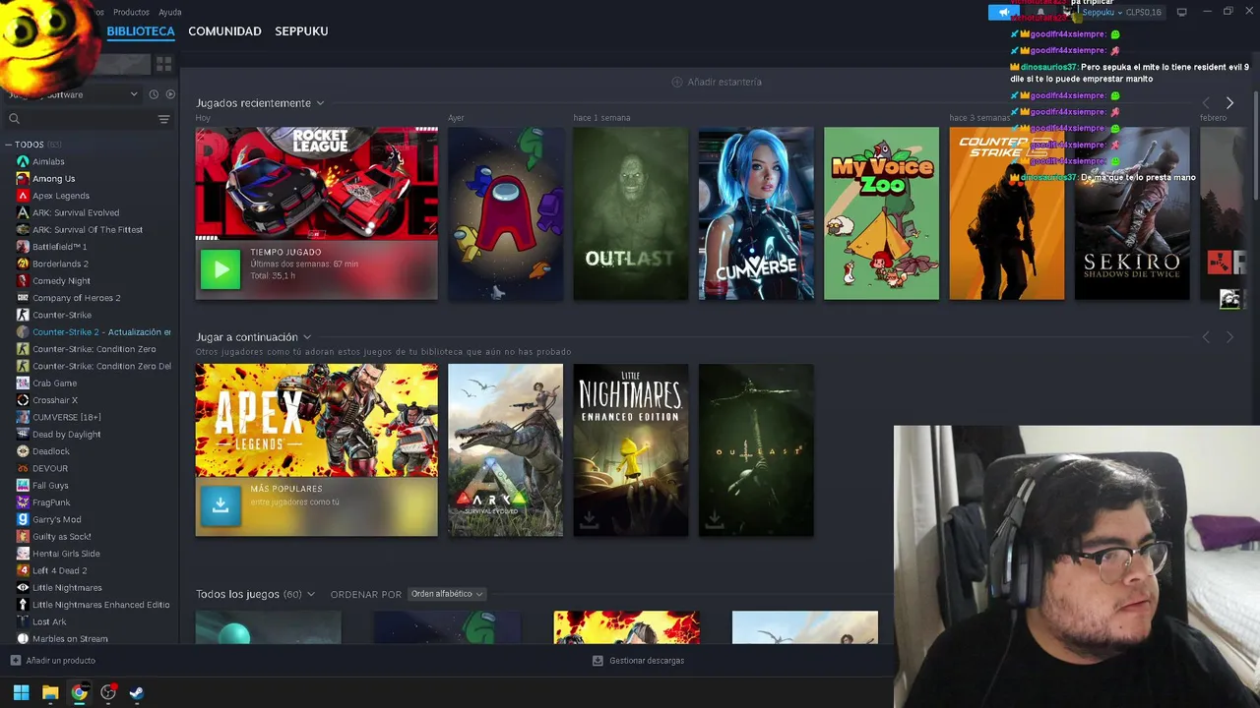The image size is (1260, 708).
Task: Open the Productos menu
Action: tap(131, 12)
